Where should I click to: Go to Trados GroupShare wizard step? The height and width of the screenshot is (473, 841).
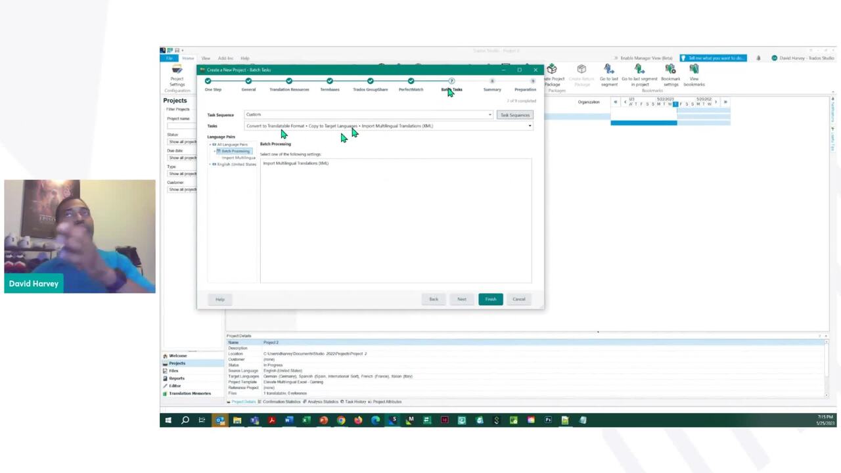coord(371,89)
